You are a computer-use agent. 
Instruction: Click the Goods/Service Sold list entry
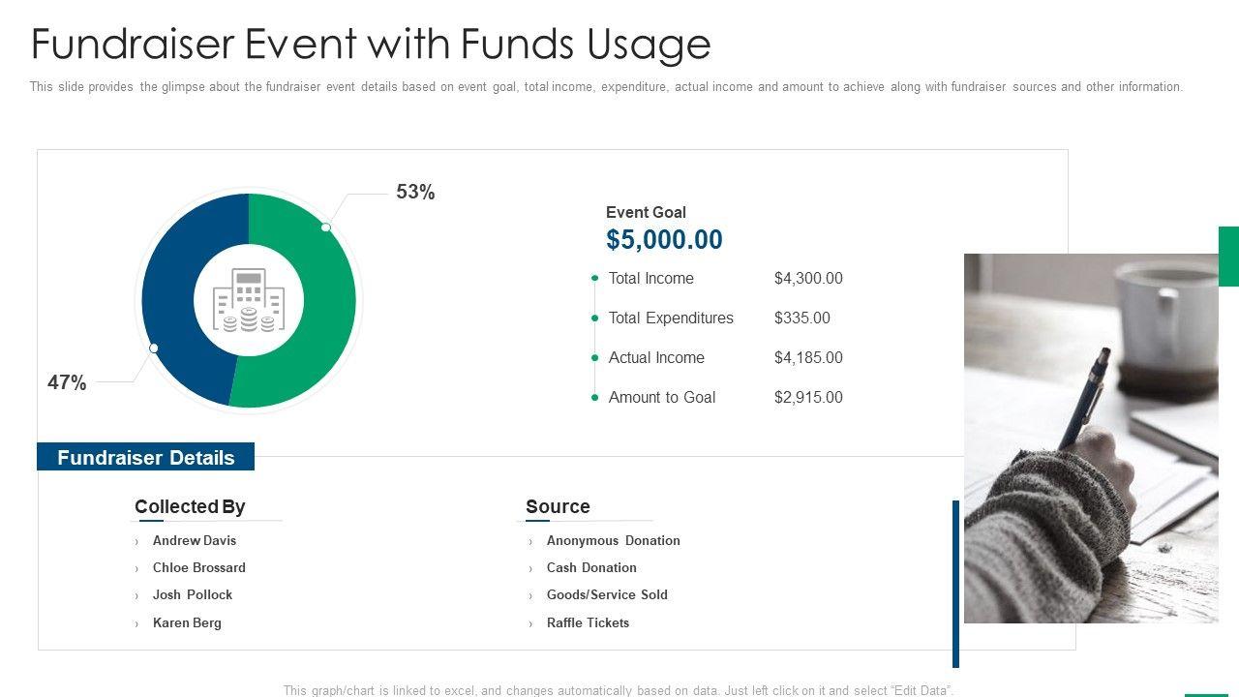click(x=607, y=594)
